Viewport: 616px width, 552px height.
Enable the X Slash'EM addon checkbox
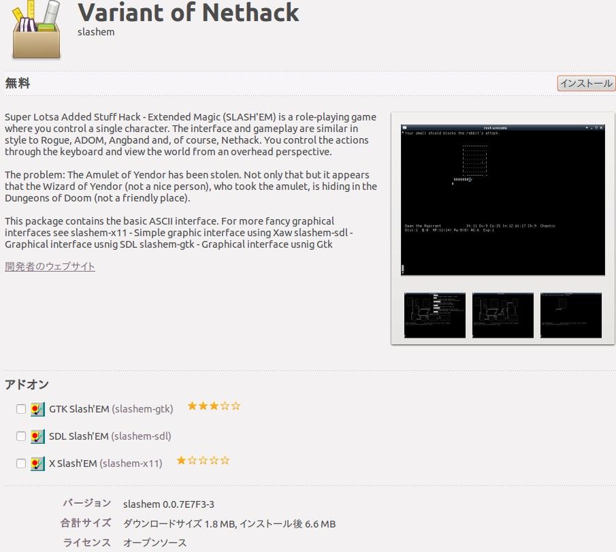pos(21,464)
